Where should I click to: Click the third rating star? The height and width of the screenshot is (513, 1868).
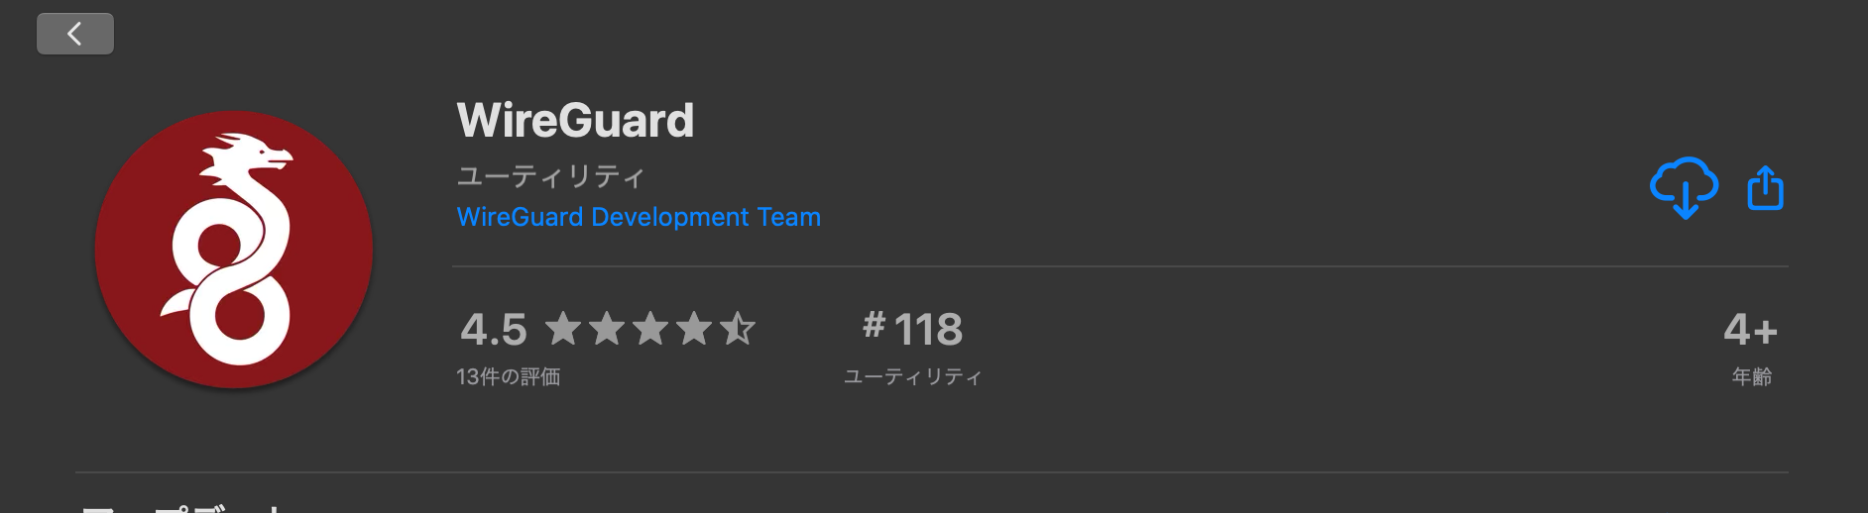(650, 328)
